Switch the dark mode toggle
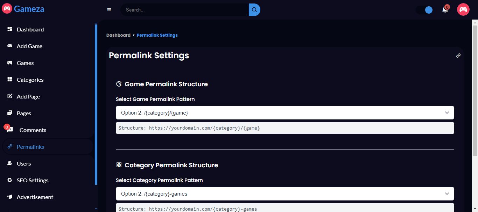The image size is (478, 212). pos(424,10)
